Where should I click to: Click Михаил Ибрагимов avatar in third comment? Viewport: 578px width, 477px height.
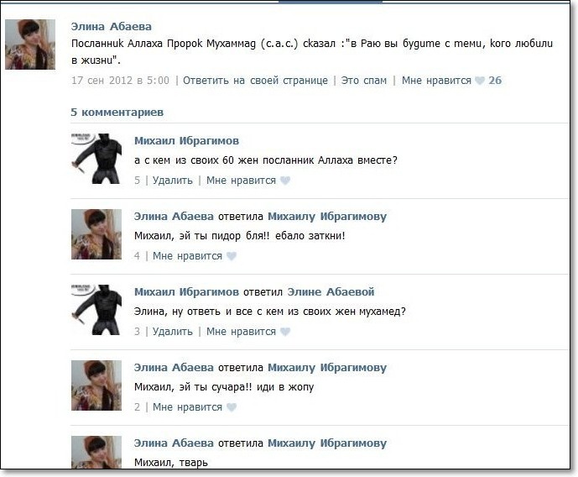(96, 310)
